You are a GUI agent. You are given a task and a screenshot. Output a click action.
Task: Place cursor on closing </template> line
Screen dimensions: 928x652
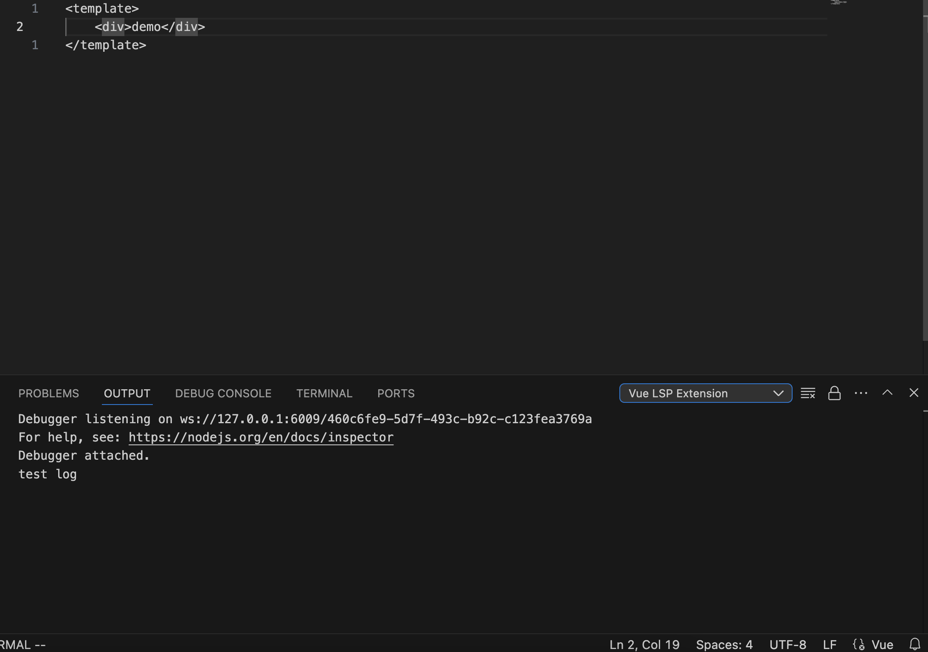106,45
